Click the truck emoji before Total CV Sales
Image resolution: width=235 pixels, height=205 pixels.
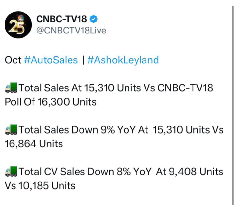pyautogui.click(x=11, y=171)
